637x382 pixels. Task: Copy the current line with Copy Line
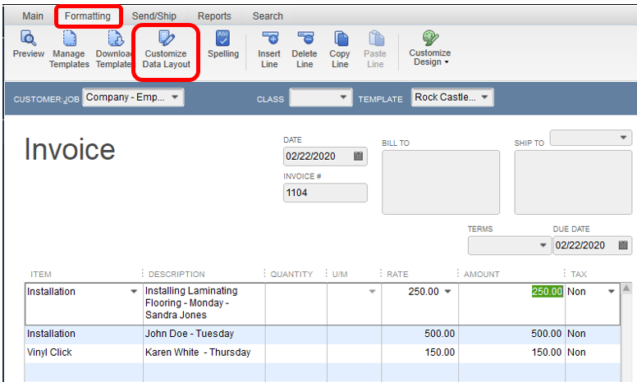tap(340, 49)
